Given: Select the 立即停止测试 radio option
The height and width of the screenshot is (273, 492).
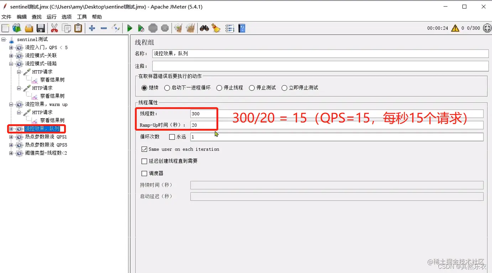Looking at the screenshot, I should point(284,88).
